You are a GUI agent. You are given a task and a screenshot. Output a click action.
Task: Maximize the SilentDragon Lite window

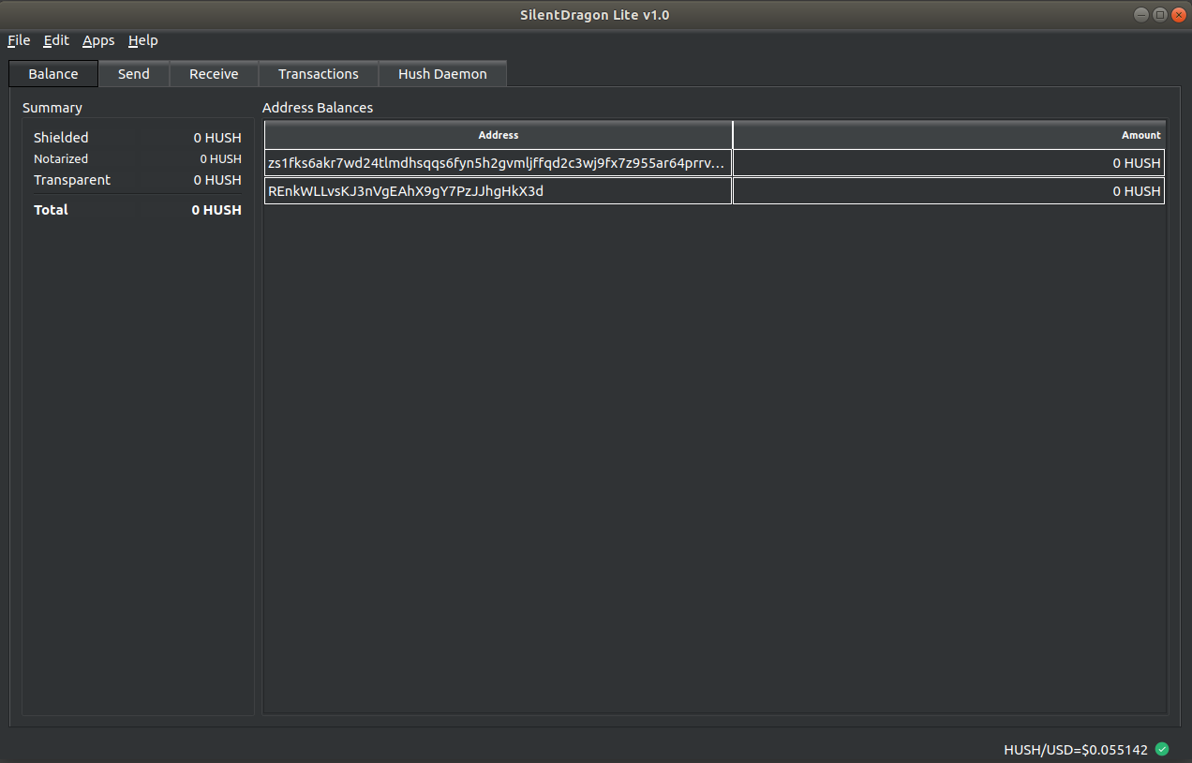(1159, 14)
